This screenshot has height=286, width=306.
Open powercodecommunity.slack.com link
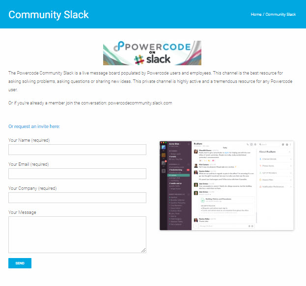[140, 103]
